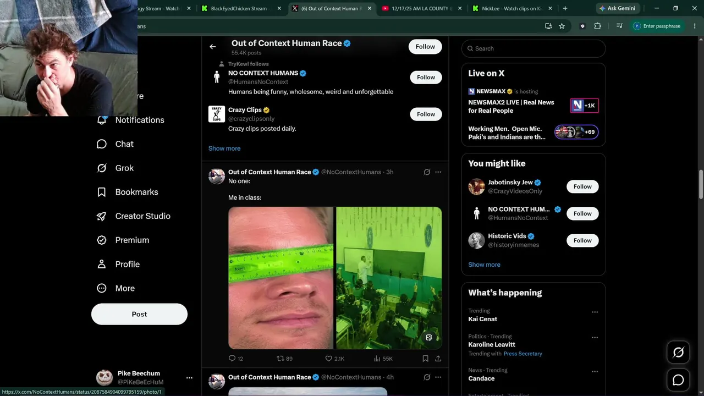Switch to the NickLee Kick clips tab

tap(511, 8)
